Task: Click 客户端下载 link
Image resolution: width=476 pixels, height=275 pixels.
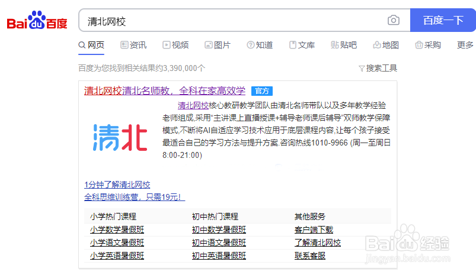Action: [x=314, y=229]
